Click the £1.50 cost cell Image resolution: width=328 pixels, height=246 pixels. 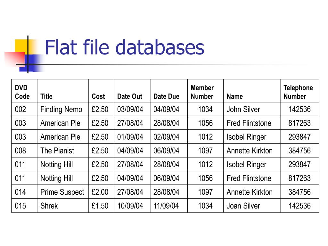pyautogui.click(x=101, y=206)
